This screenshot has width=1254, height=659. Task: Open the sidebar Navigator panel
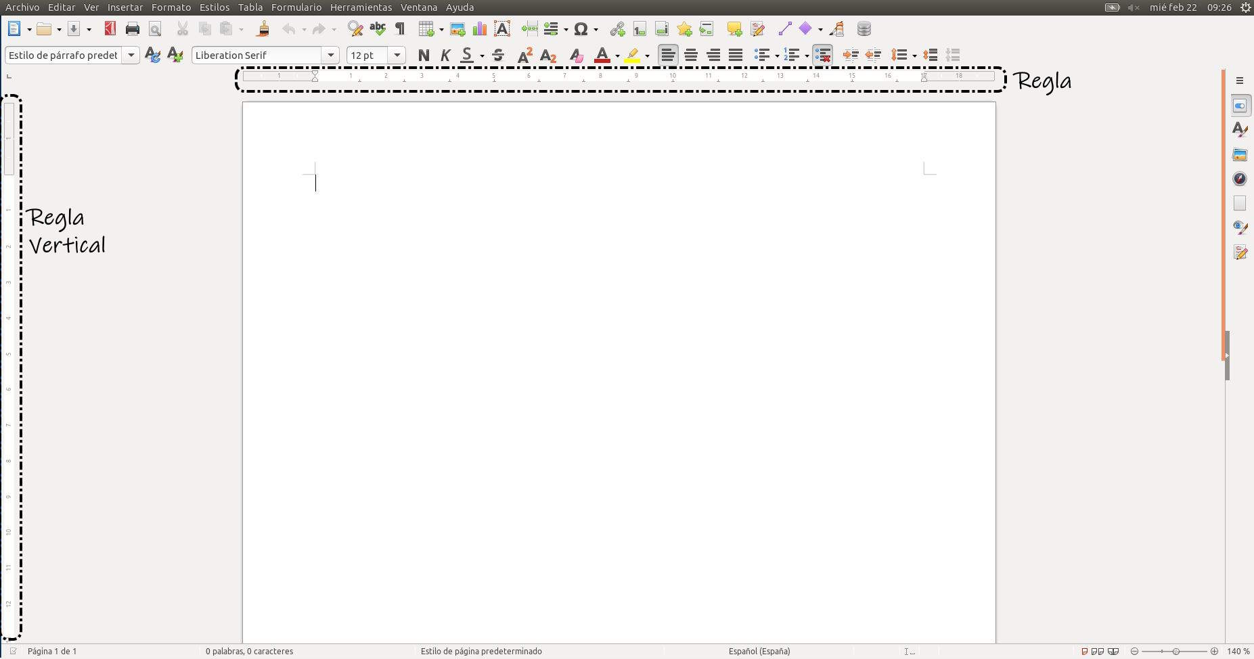1240,179
